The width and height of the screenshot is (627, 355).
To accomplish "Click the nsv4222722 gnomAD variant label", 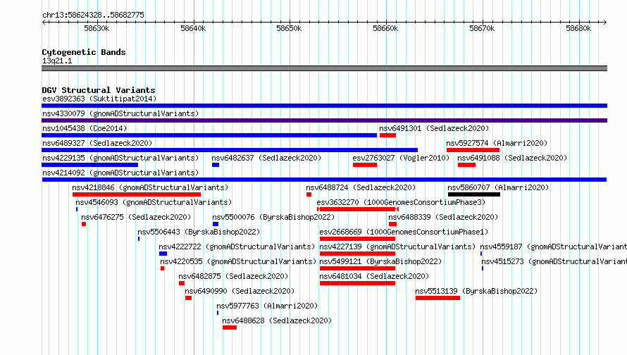I will [237, 247].
